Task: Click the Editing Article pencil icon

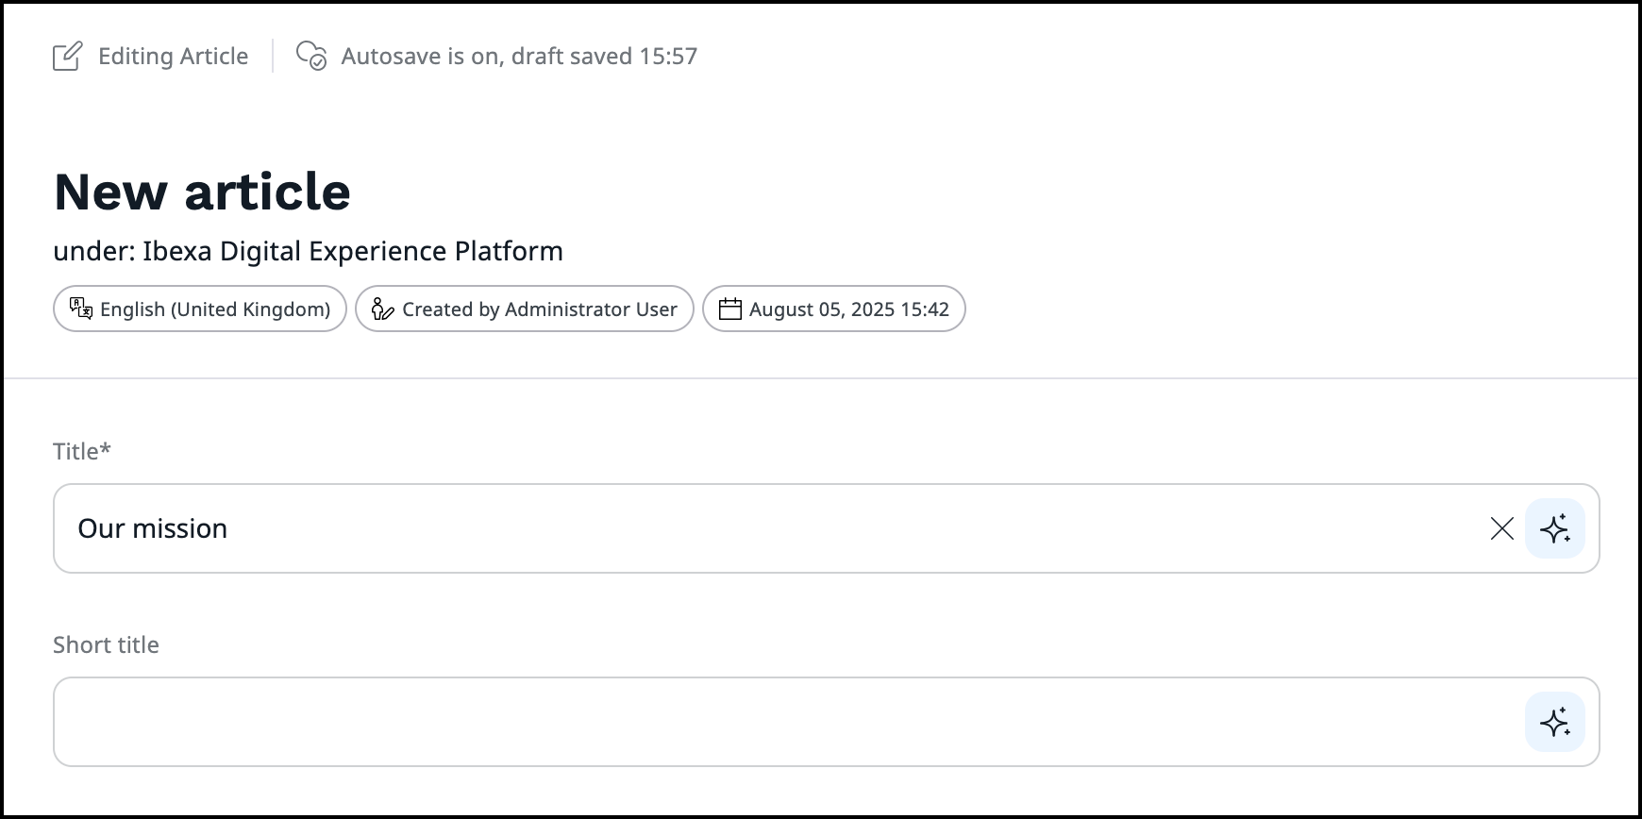Action: click(65, 56)
